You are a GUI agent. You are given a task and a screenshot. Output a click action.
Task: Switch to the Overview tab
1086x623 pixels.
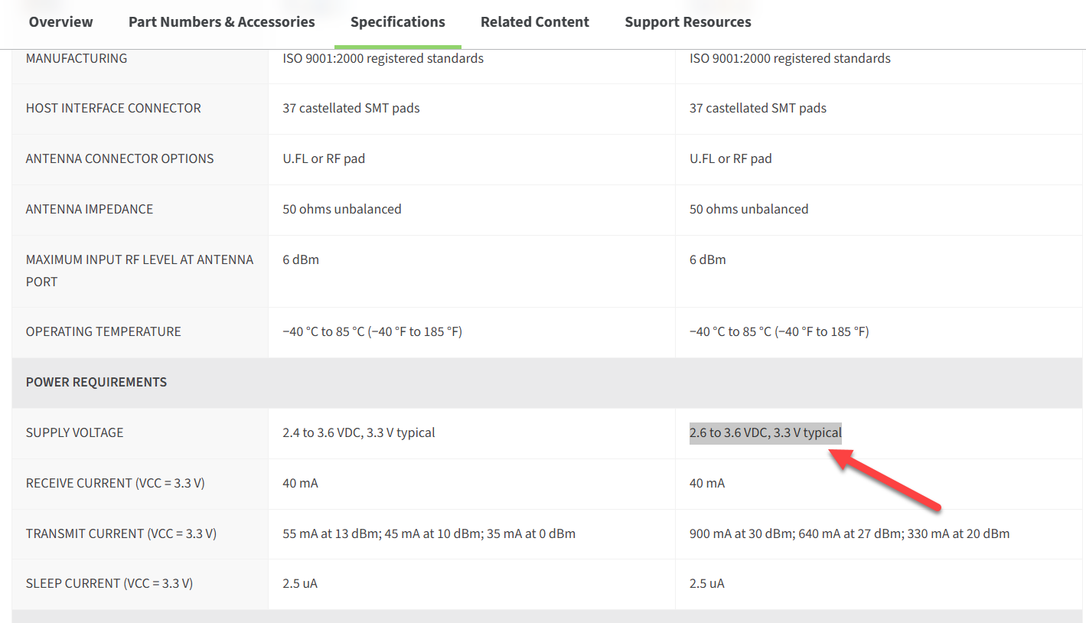[61, 22]
